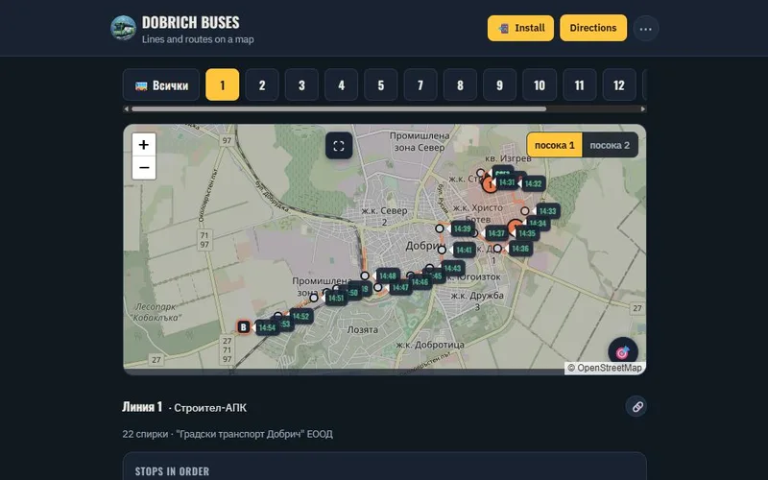The height and width of the screenshot is (480, 768).
Task: Click the Линия 1 heading
Action: point(142,407)
